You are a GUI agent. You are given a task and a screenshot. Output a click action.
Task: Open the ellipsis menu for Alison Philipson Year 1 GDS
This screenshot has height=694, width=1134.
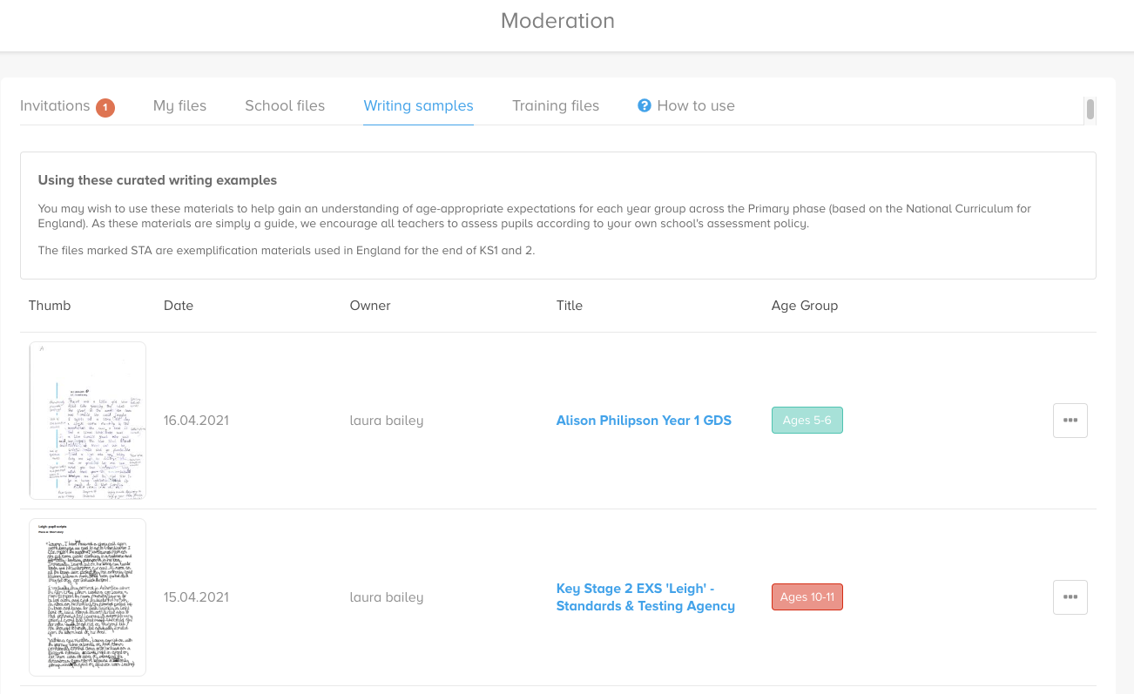(x=1070, y=420)
